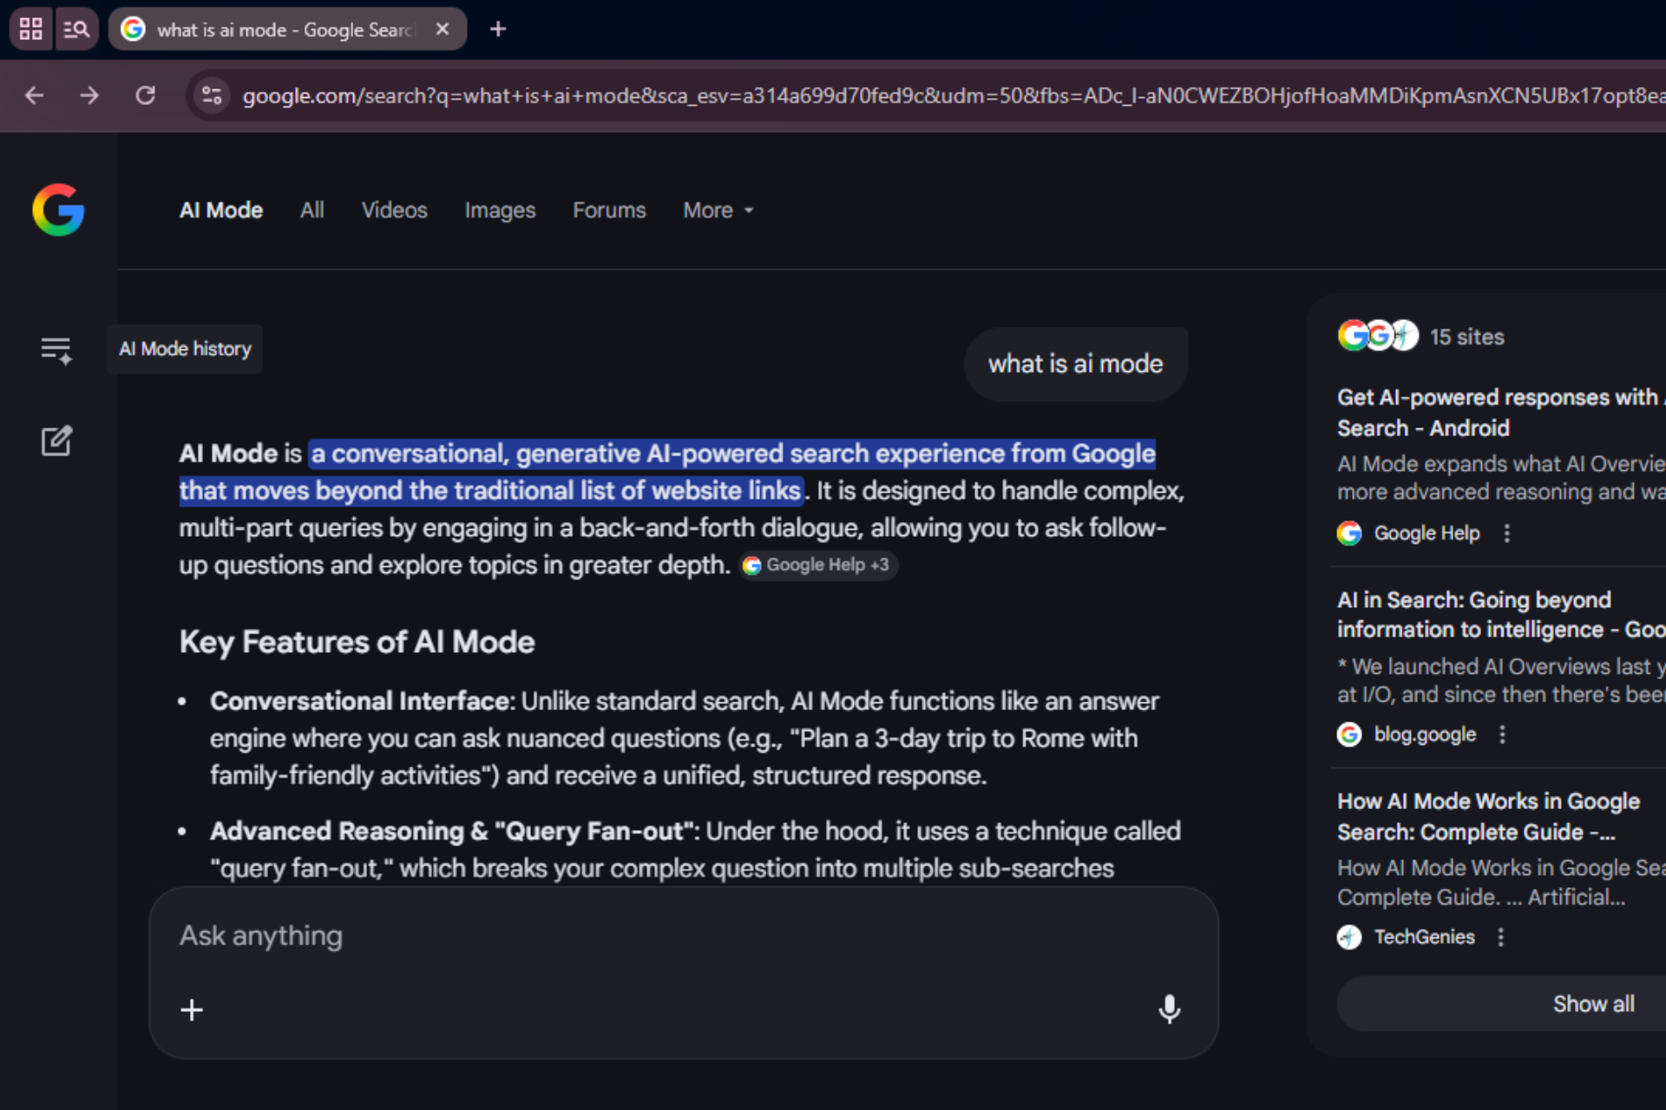Switch to the Videos tab
This screenshot has width=1666, height=1110.
click(394, 210)
